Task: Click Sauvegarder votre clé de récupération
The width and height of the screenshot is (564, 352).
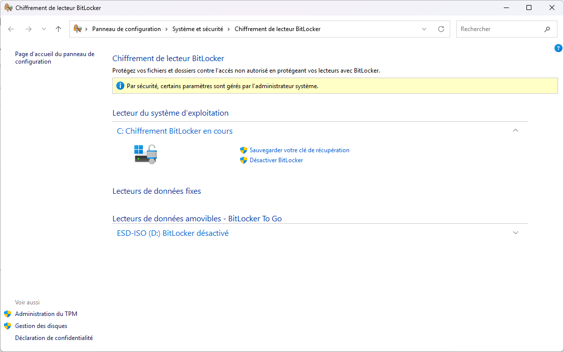Action: pos(299,150)
